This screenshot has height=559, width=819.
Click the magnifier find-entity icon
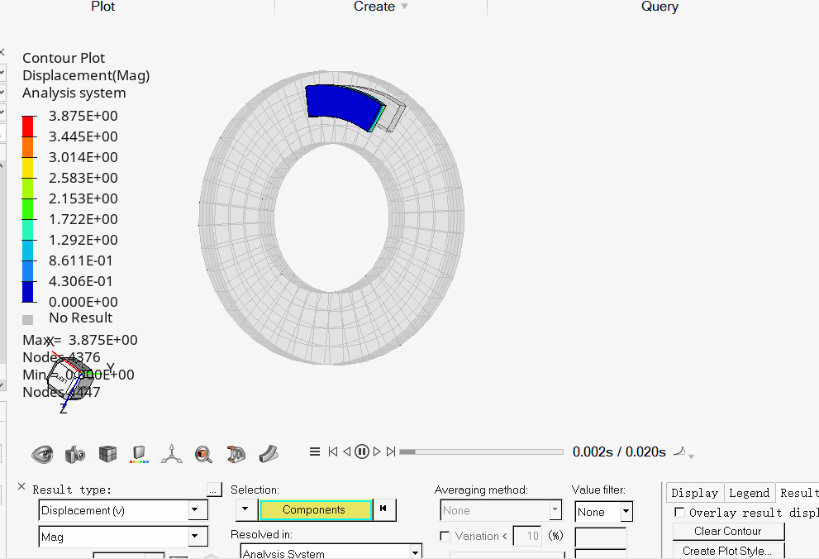tap(204, 453)
